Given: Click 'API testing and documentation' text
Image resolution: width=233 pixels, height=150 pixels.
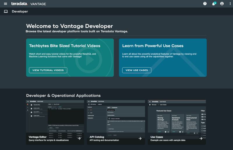Looking at the screenshot, I should pyautogui.click(x=104, y=140).
